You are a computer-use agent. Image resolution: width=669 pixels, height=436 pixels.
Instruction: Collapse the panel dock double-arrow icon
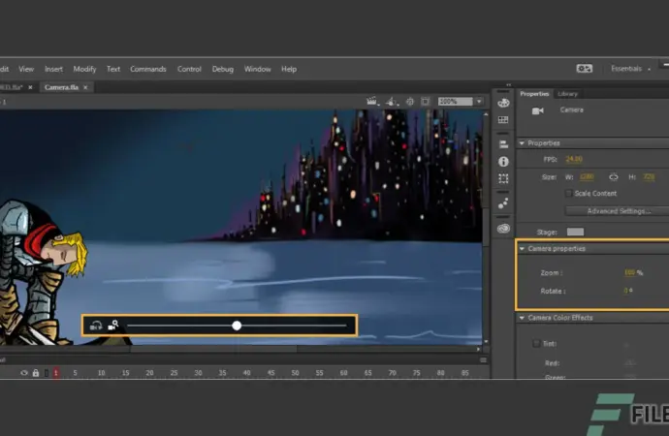point(509,85)
